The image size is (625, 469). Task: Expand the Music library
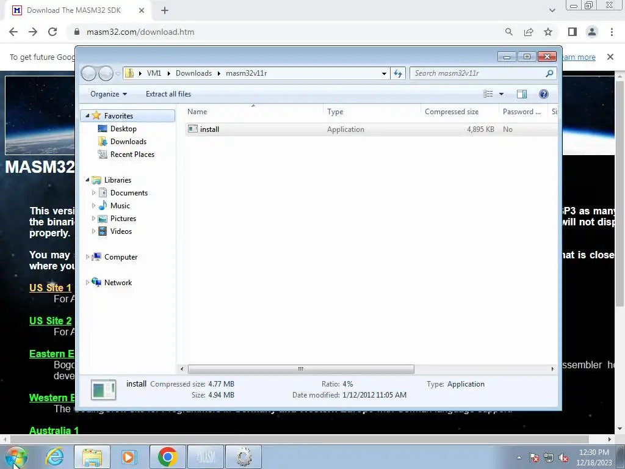tap(93, 205)
